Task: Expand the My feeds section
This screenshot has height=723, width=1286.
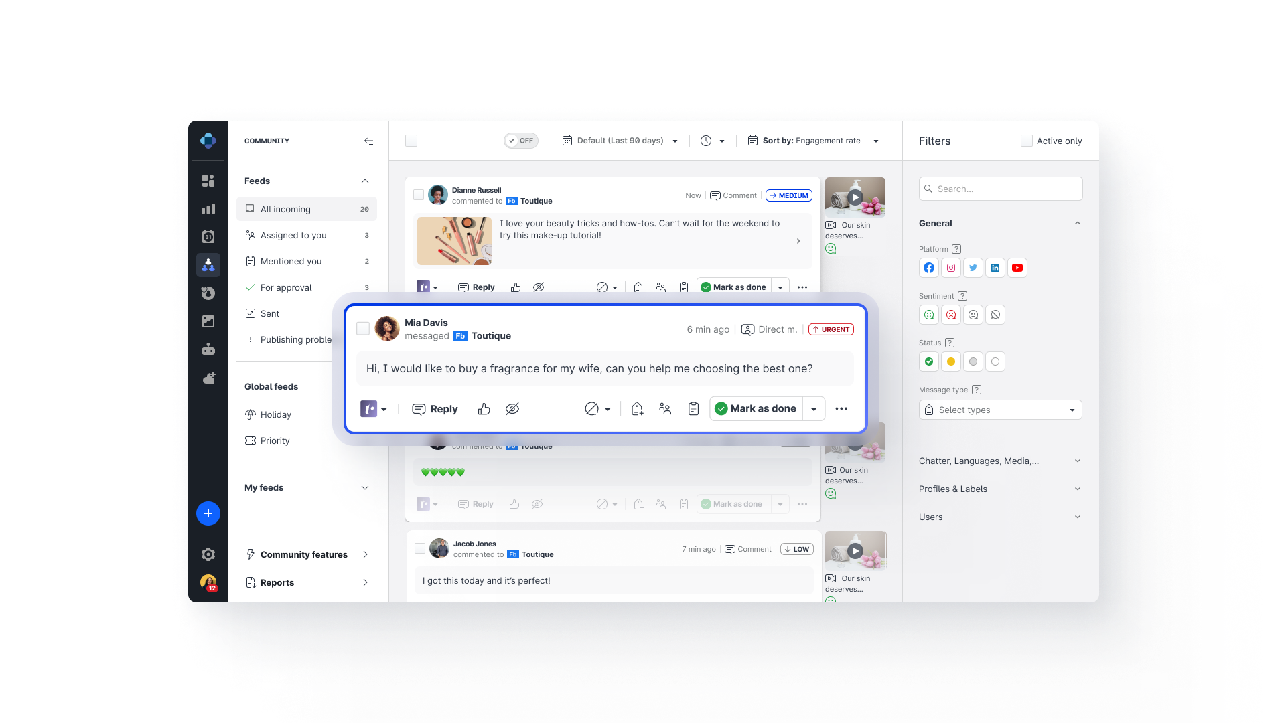Action: pyautogui.click(x=365, y=488)
